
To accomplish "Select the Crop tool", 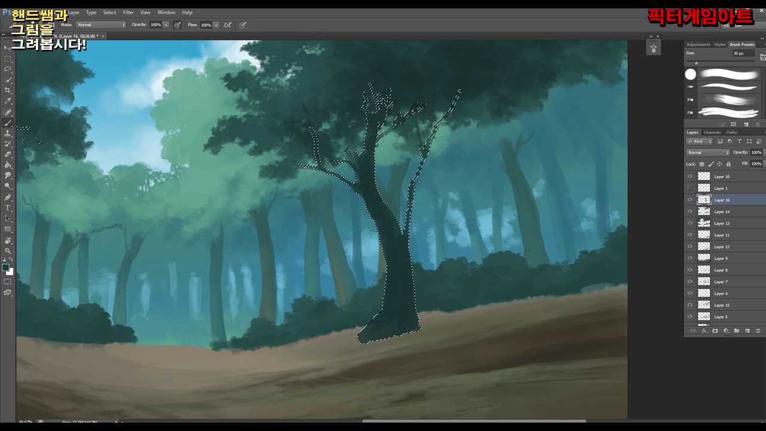I will [8, 90].
